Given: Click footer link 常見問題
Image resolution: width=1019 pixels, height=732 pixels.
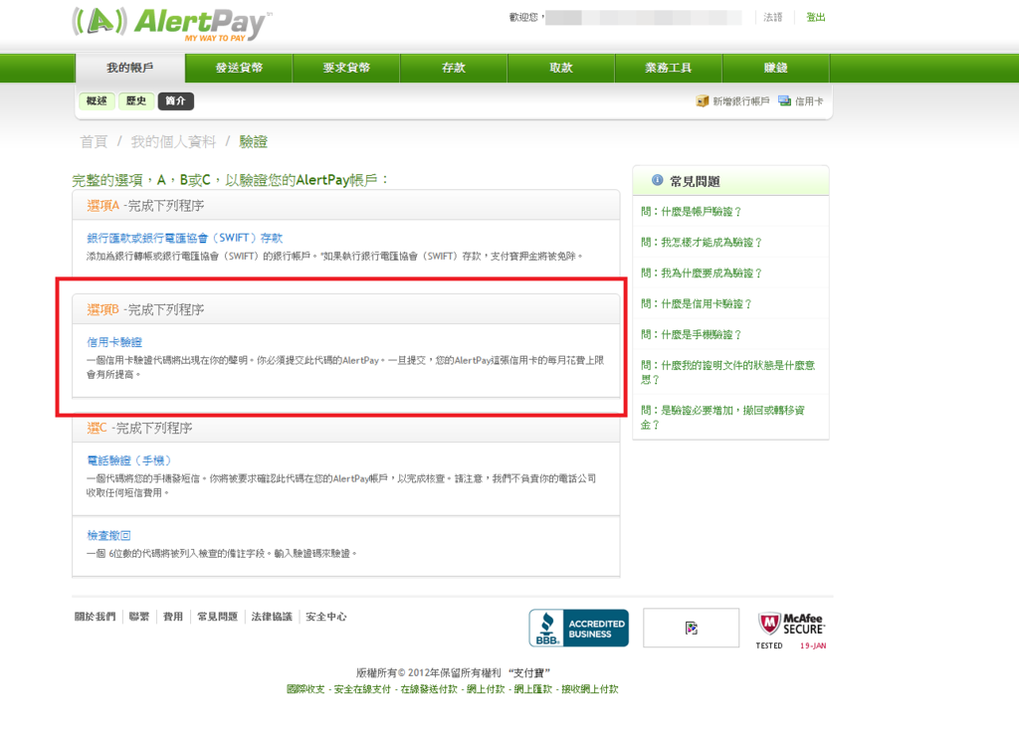Looking at the screenshot, I should [218, 617].
